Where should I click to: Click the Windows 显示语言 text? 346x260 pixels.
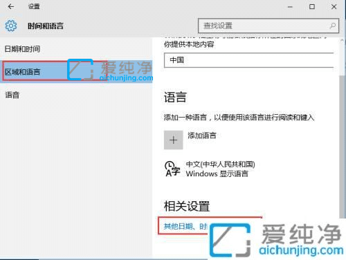point(217,174)
